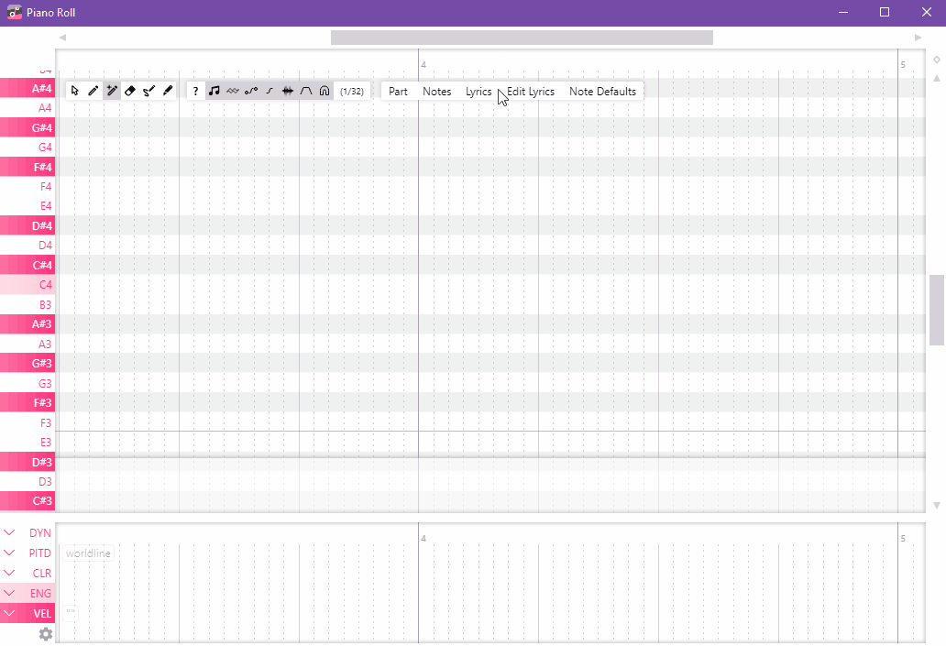The width and height of the screenshot is (946, 646).
Task: Toggle the pitch bend points display
Action: coord(251,91)
